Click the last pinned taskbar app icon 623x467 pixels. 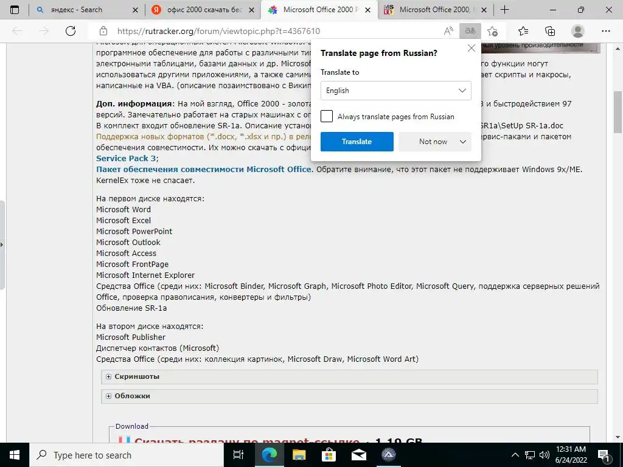pyautogui.click(x=388, y=455)
